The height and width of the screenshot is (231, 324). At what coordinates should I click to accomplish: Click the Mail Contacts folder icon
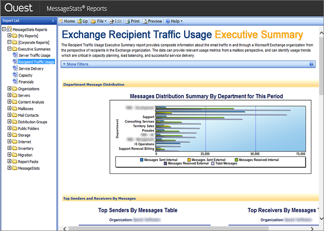pyautogui.click(x=15, y=115)
